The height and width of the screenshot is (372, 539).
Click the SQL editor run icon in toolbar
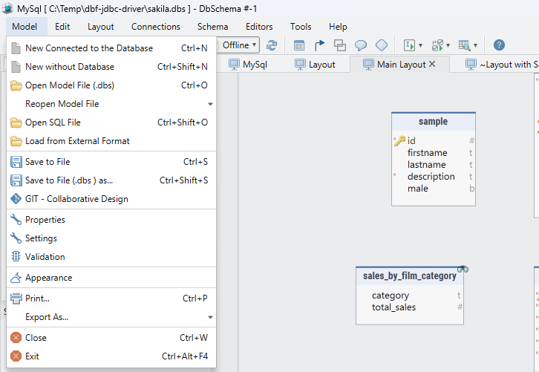(x=409, y=45)
